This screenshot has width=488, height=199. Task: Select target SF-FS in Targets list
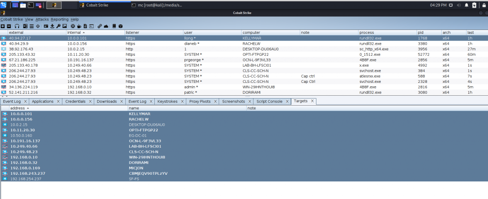coord(244,179)
